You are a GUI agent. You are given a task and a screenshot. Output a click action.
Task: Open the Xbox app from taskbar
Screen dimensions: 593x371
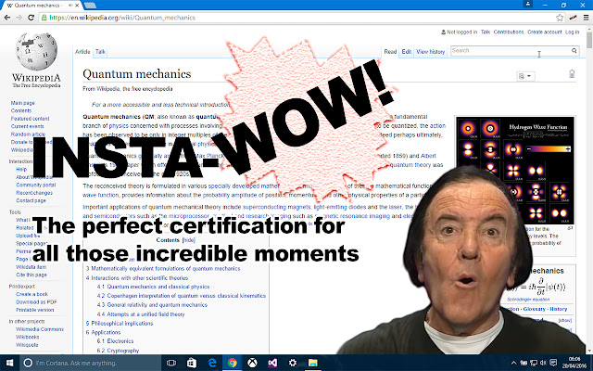click(252, 363)
